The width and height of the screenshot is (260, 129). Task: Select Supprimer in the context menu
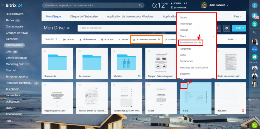coord(185,74)
